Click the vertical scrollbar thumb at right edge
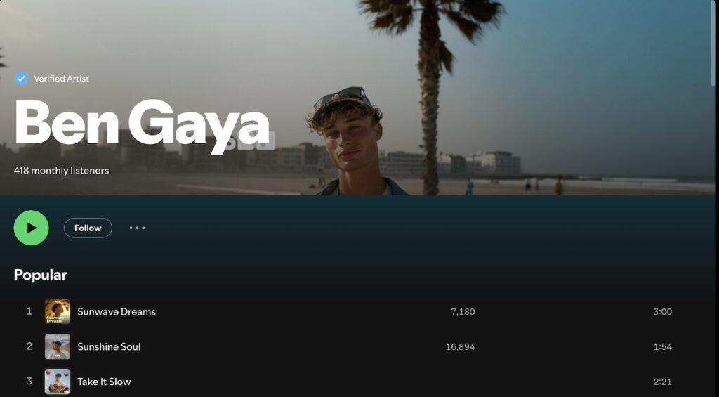Screen dimensions: 719x397 (713, 43)
